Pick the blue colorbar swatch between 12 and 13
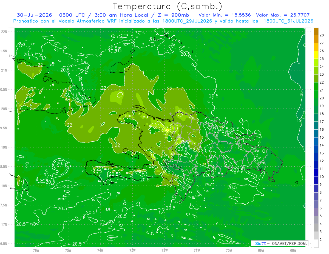The image size is (329, 254). pyautogui.click(x=316, y=157)
